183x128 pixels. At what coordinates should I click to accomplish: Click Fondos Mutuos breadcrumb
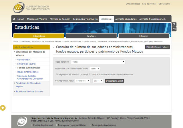point(89,42)
